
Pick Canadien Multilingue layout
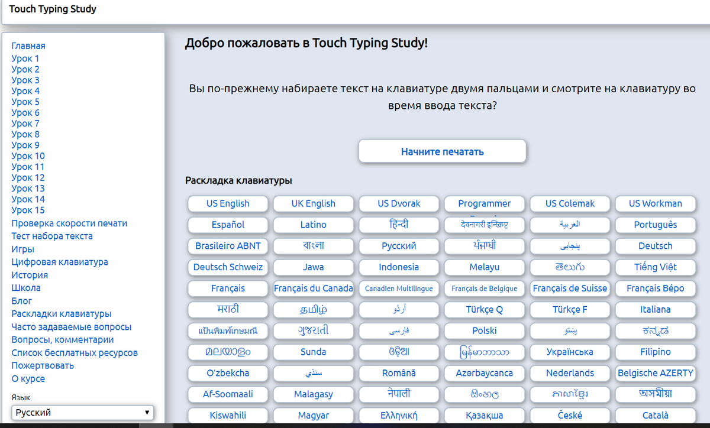[x=399, y=288]
